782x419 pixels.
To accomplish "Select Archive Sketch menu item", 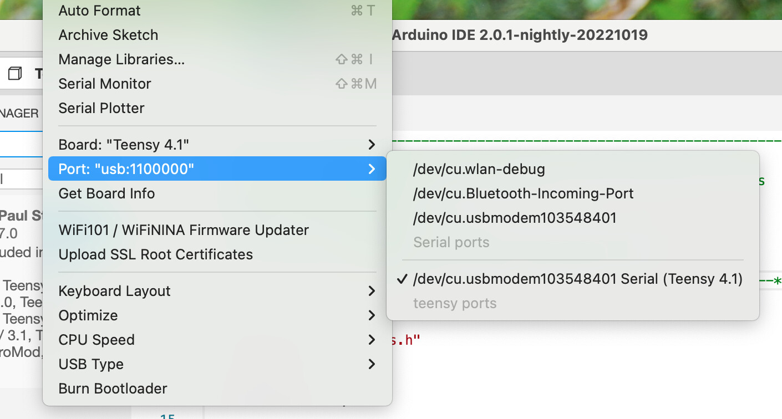I will [108, 35].
